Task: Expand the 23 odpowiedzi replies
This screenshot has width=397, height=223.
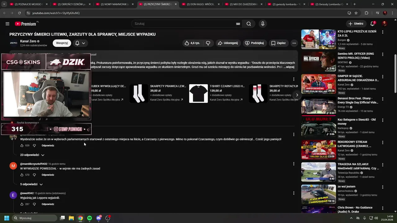Action: click(32, 155)
